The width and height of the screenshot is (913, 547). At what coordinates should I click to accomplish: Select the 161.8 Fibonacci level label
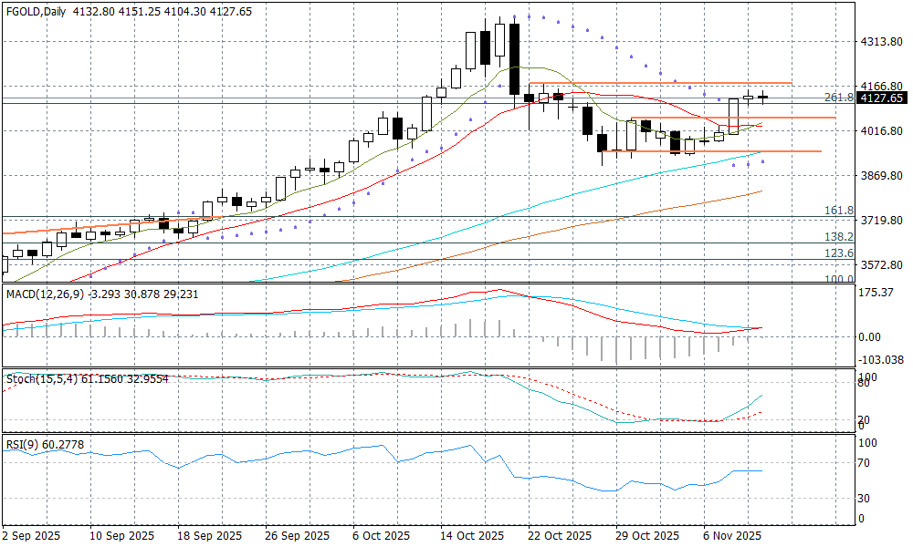click(x=838, y=211)
